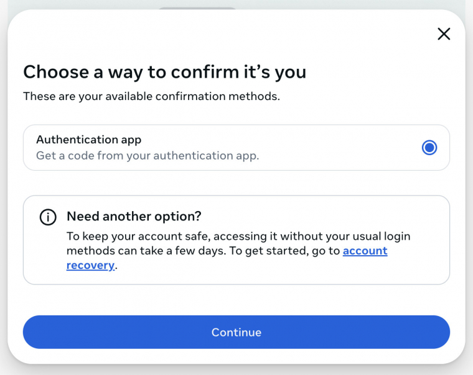473x375 pixels.
Task: Dismiss the dialog using the top-right X
Action: click(444, 34)
